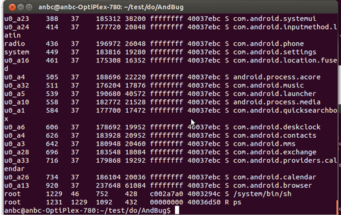
Task: Click the terminal title bar text
Action: click(111, 7)
